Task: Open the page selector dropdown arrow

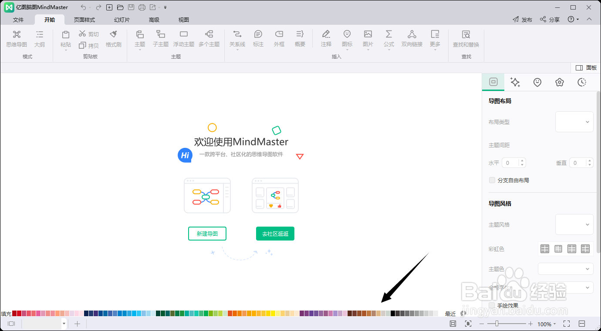Action: click(x=64, y=324)
